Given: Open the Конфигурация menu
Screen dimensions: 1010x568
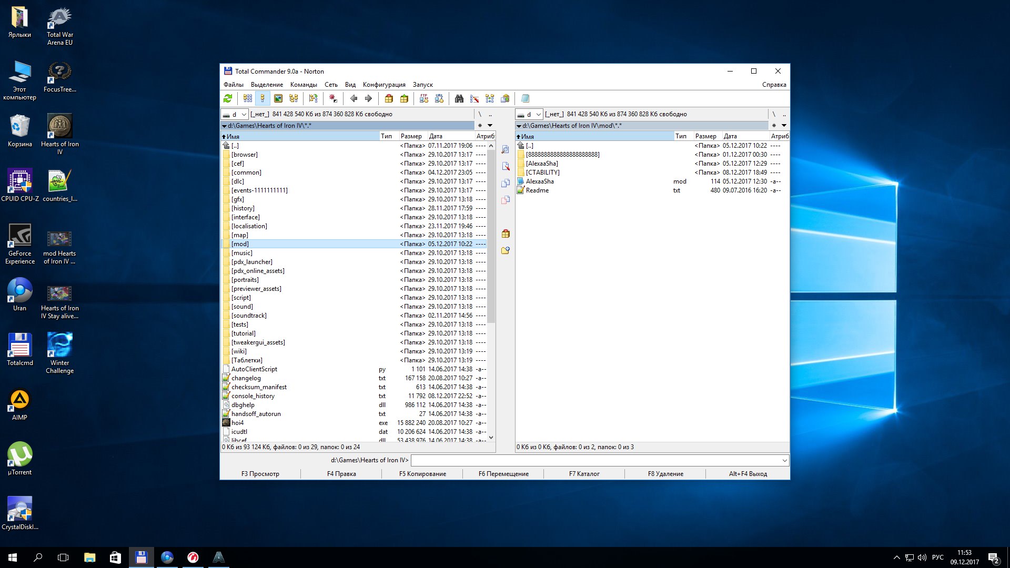Looking at the screenshot, I should 384,85.
